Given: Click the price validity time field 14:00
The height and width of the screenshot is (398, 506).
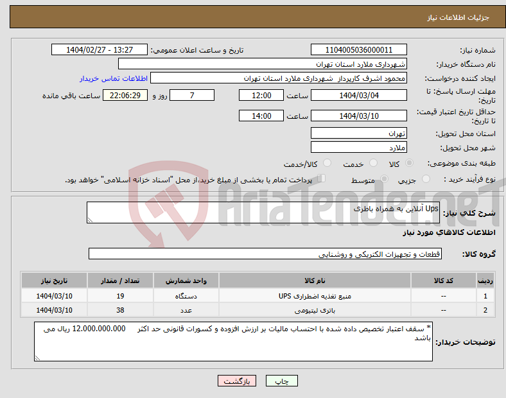Looking at the screenshot, I should 261,116.
